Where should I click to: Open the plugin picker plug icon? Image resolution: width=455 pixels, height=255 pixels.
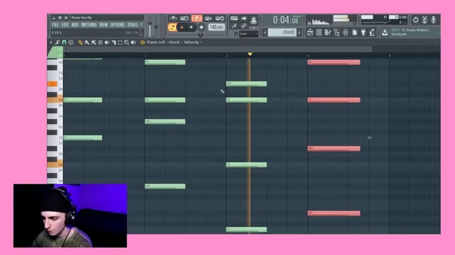pos(363,33)
